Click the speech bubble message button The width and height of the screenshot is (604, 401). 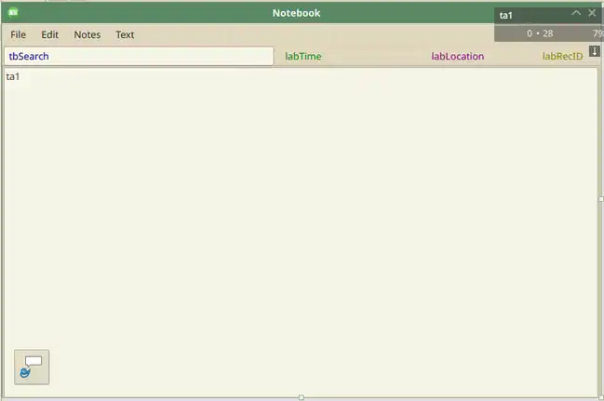[x=32, y=368]
